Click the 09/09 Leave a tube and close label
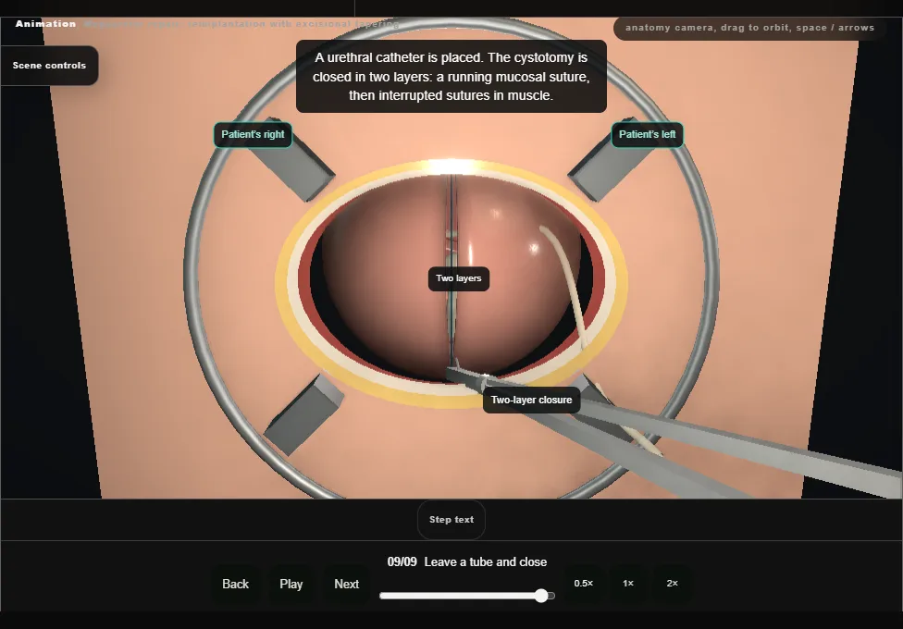903x629 pixels. coord(467,562)
